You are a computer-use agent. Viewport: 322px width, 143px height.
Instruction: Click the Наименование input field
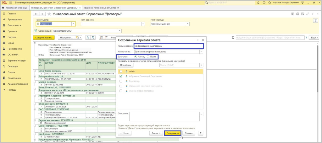point(168,46)
